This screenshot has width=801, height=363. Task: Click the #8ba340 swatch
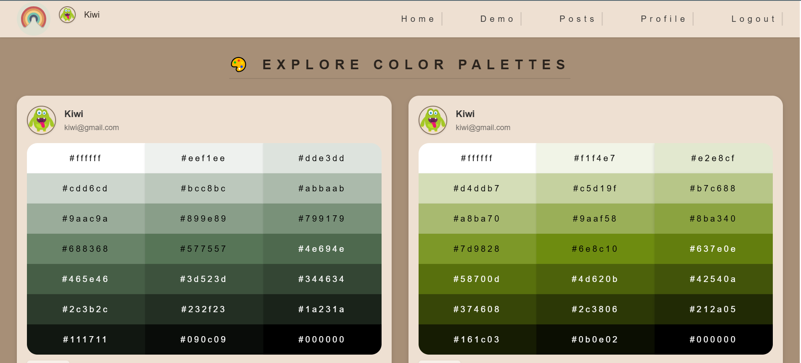tap(713, 219)
